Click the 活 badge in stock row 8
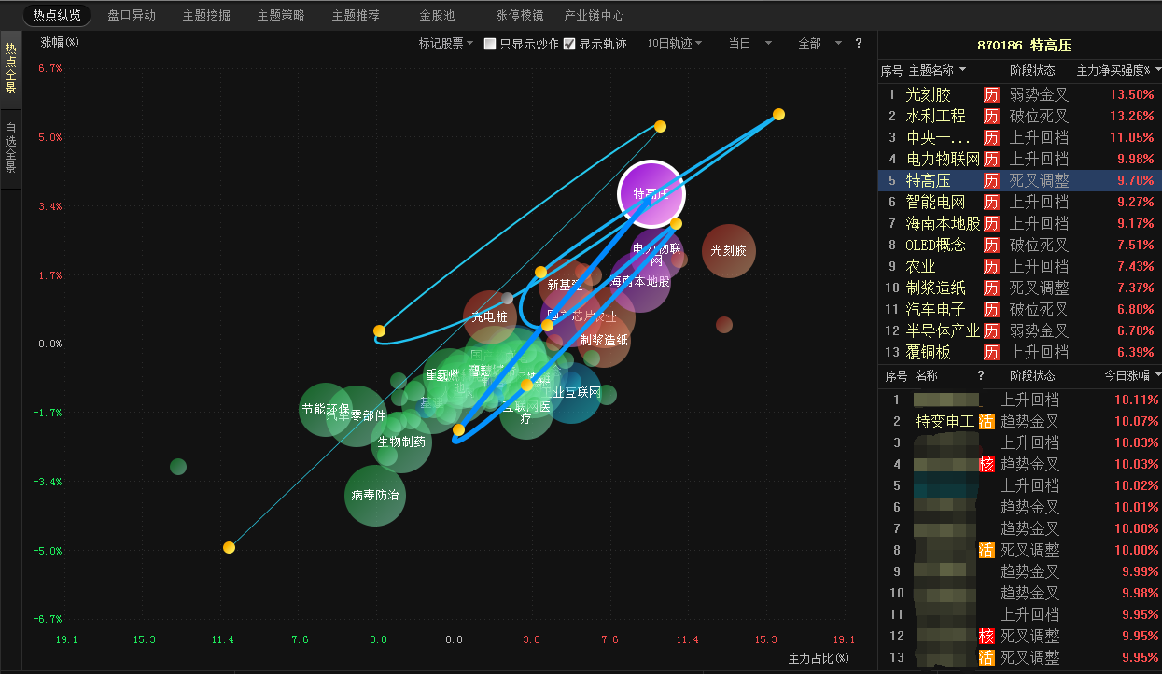1162x674 pixels. tap(986, 550)
